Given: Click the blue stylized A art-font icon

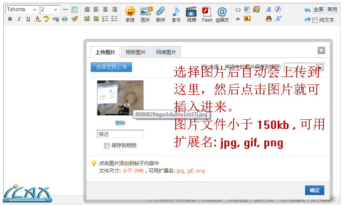Looking at the screenshot, I should coord(268,10).
